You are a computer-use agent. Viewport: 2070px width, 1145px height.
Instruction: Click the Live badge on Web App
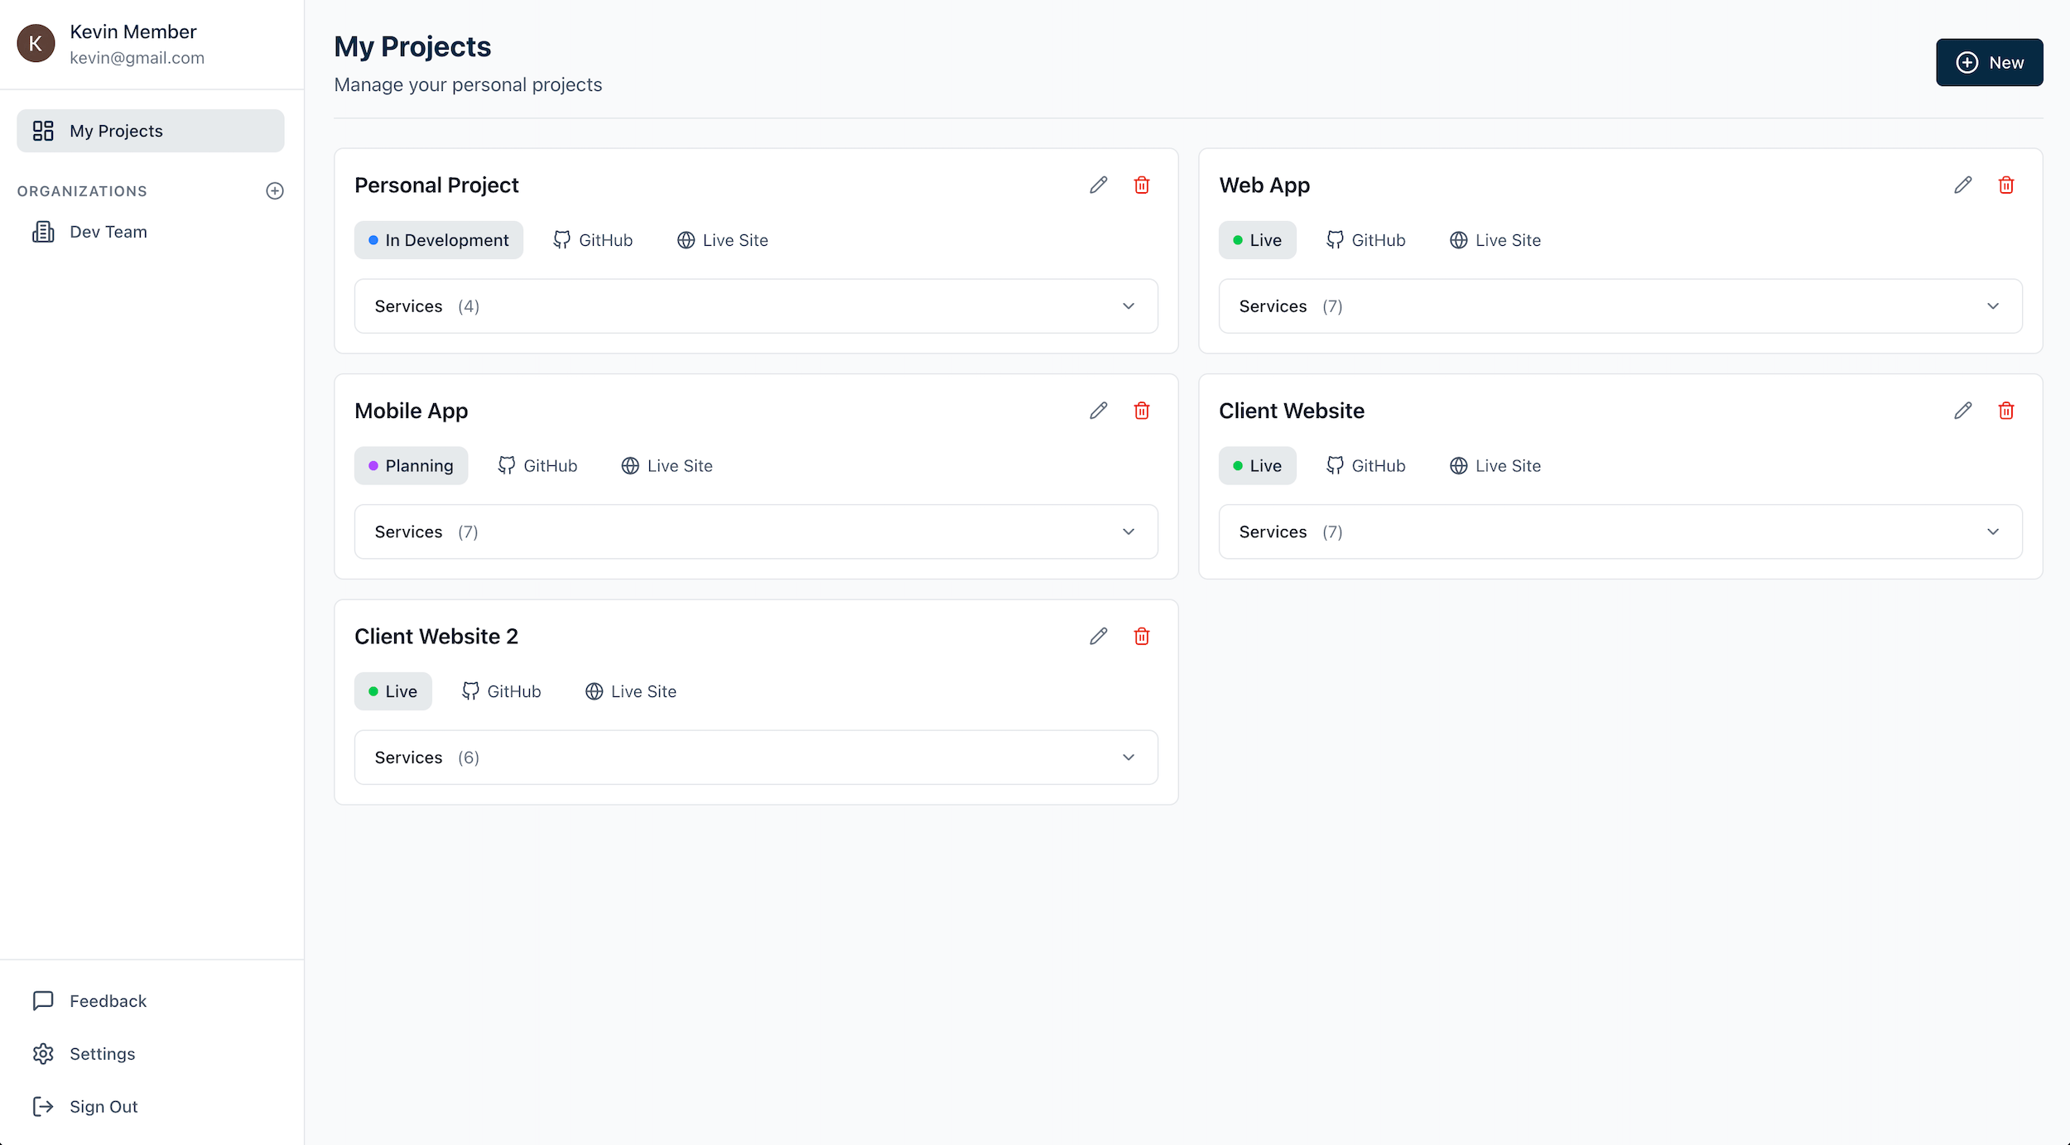(1257, 240)
